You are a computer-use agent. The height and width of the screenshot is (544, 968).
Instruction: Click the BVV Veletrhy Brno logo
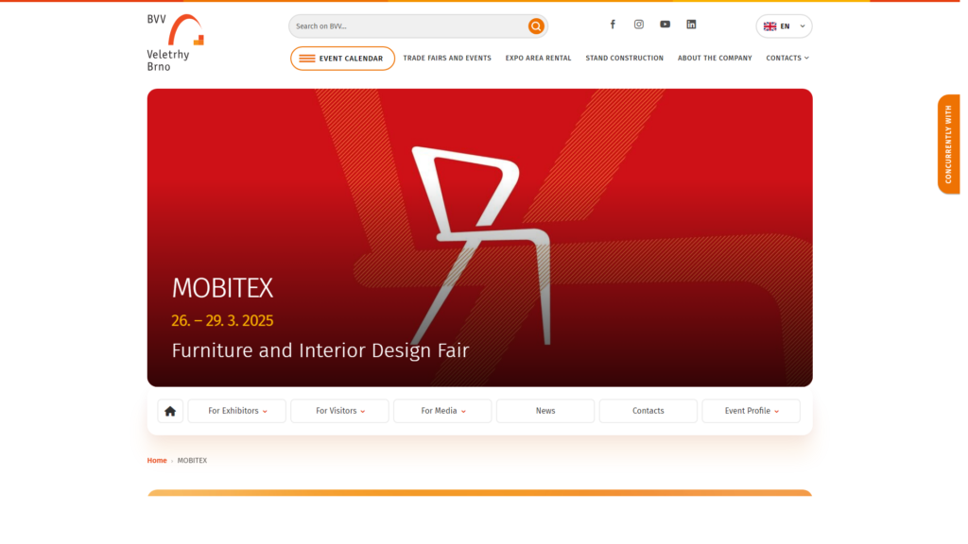pyautogui.click(x=176, y=42)
